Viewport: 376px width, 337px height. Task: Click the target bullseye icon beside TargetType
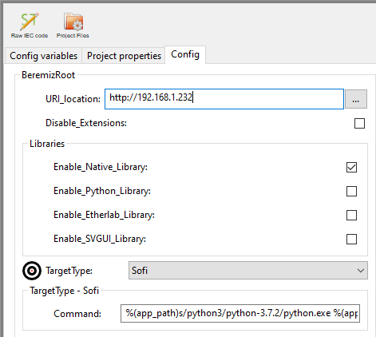tap(32, 271)
